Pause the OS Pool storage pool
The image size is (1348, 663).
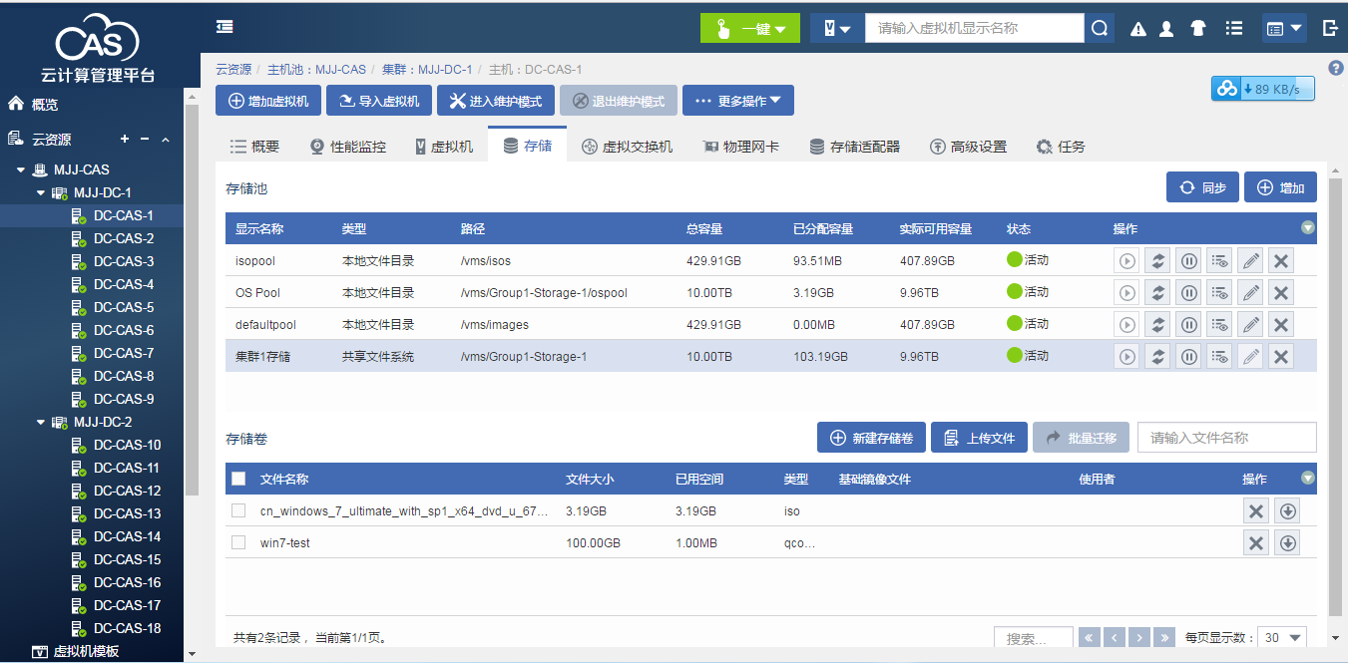pyautogui.click(x=1188, y=293)
